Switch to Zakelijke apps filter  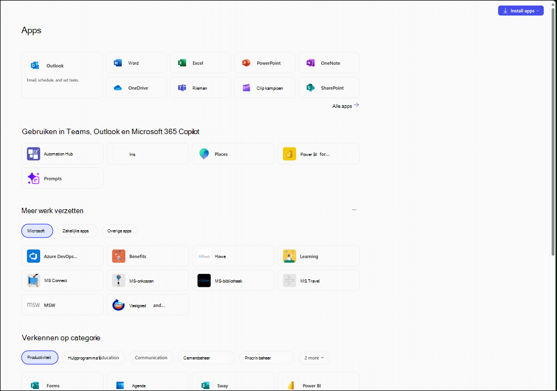tap(77, 231)
